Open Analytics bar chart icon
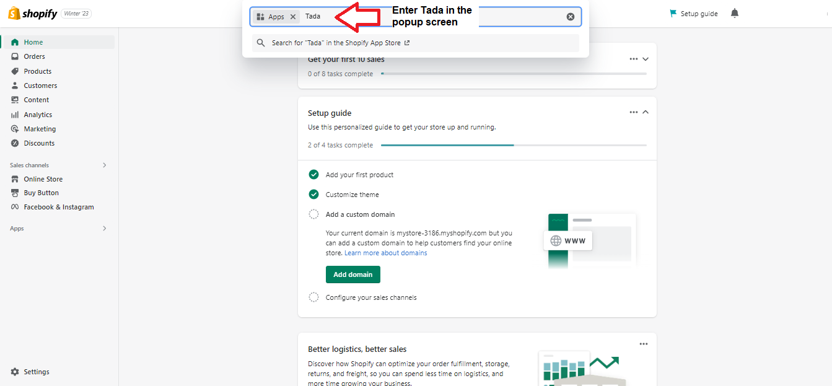832x386 pixels. (15, 115)
